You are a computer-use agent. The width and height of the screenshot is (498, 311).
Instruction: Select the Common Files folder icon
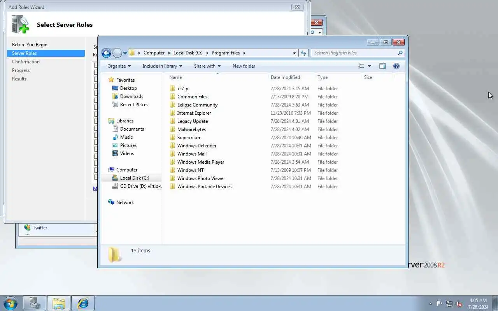(x=173, y=97)
